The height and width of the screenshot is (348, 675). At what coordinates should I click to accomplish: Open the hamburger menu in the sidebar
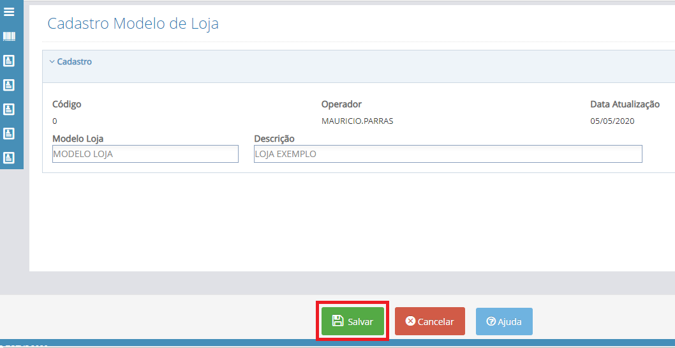pos(9,11)
